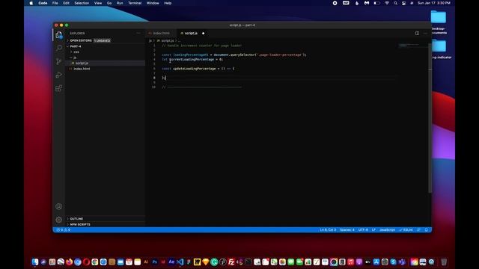Viewport: 479px width, 269px height.
Task: Click the feedback icon in status bar
Action: click(x=419, y=229)
